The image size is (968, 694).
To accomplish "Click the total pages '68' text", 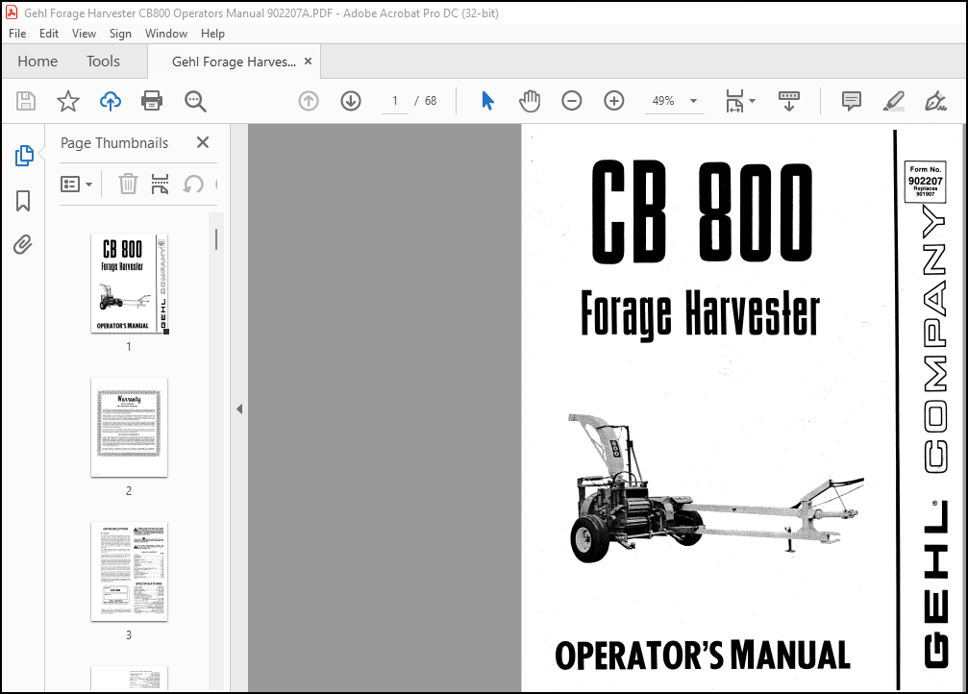I will click(431, 101).
